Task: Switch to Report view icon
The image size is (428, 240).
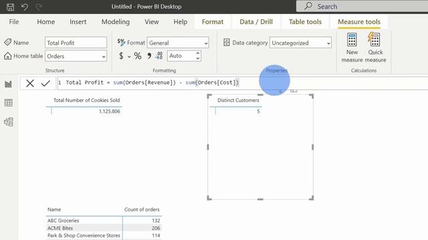Action: pyautogui.click(x=9, y=84)
